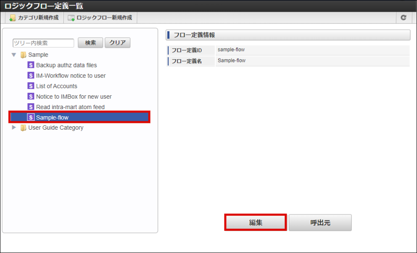Click カテゴリ新規作成 toolbar button
The width and height of the screenshot is (417, 253).
[34, 18]
